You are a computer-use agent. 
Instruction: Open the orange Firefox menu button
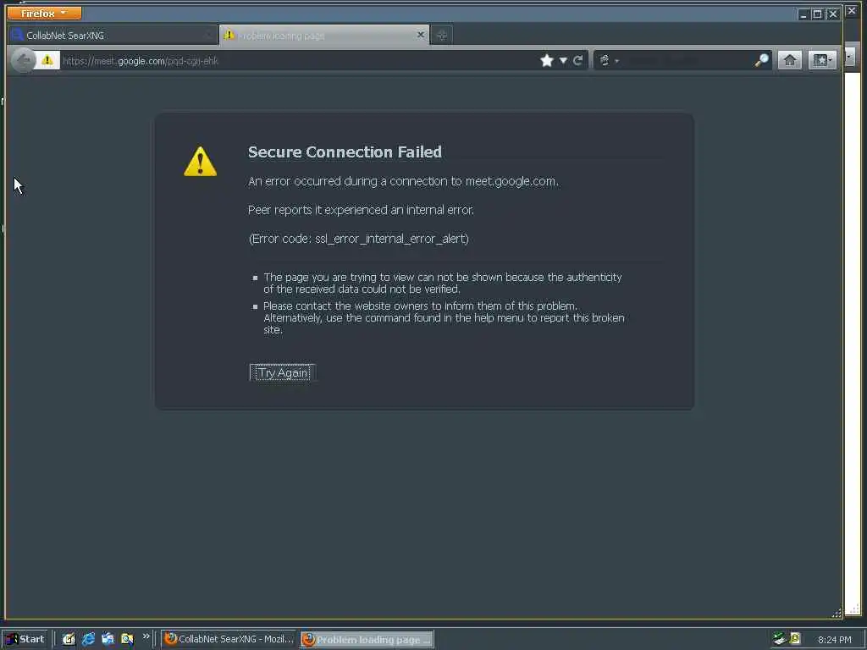[44, 13]
